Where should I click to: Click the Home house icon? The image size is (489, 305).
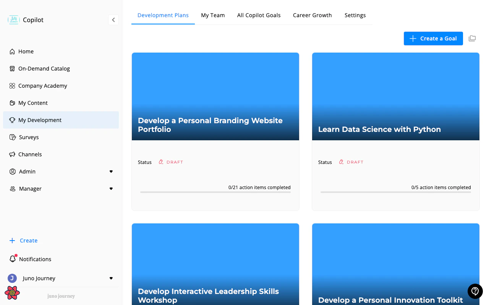pos(12,51)
